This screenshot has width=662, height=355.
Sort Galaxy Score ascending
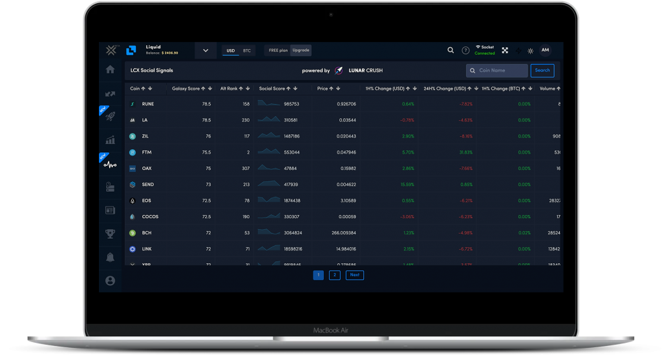click(x=203, y=88)
